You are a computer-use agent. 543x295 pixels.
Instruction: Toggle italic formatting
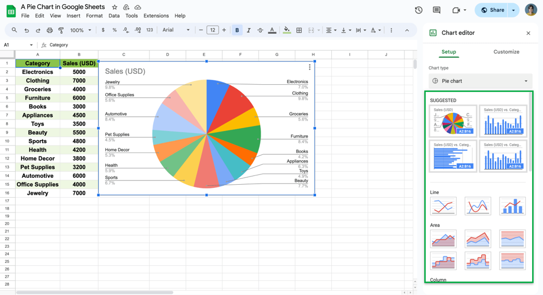[249, 30]
